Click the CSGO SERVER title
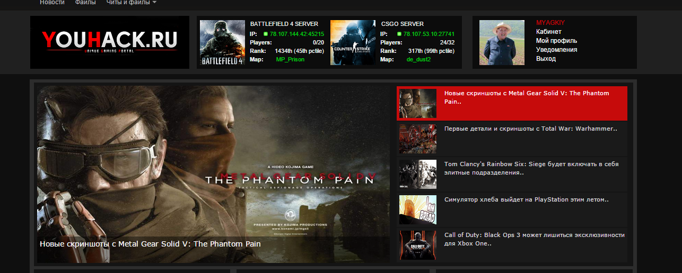This screenshot has width=682, height=273. pos(402,24)
